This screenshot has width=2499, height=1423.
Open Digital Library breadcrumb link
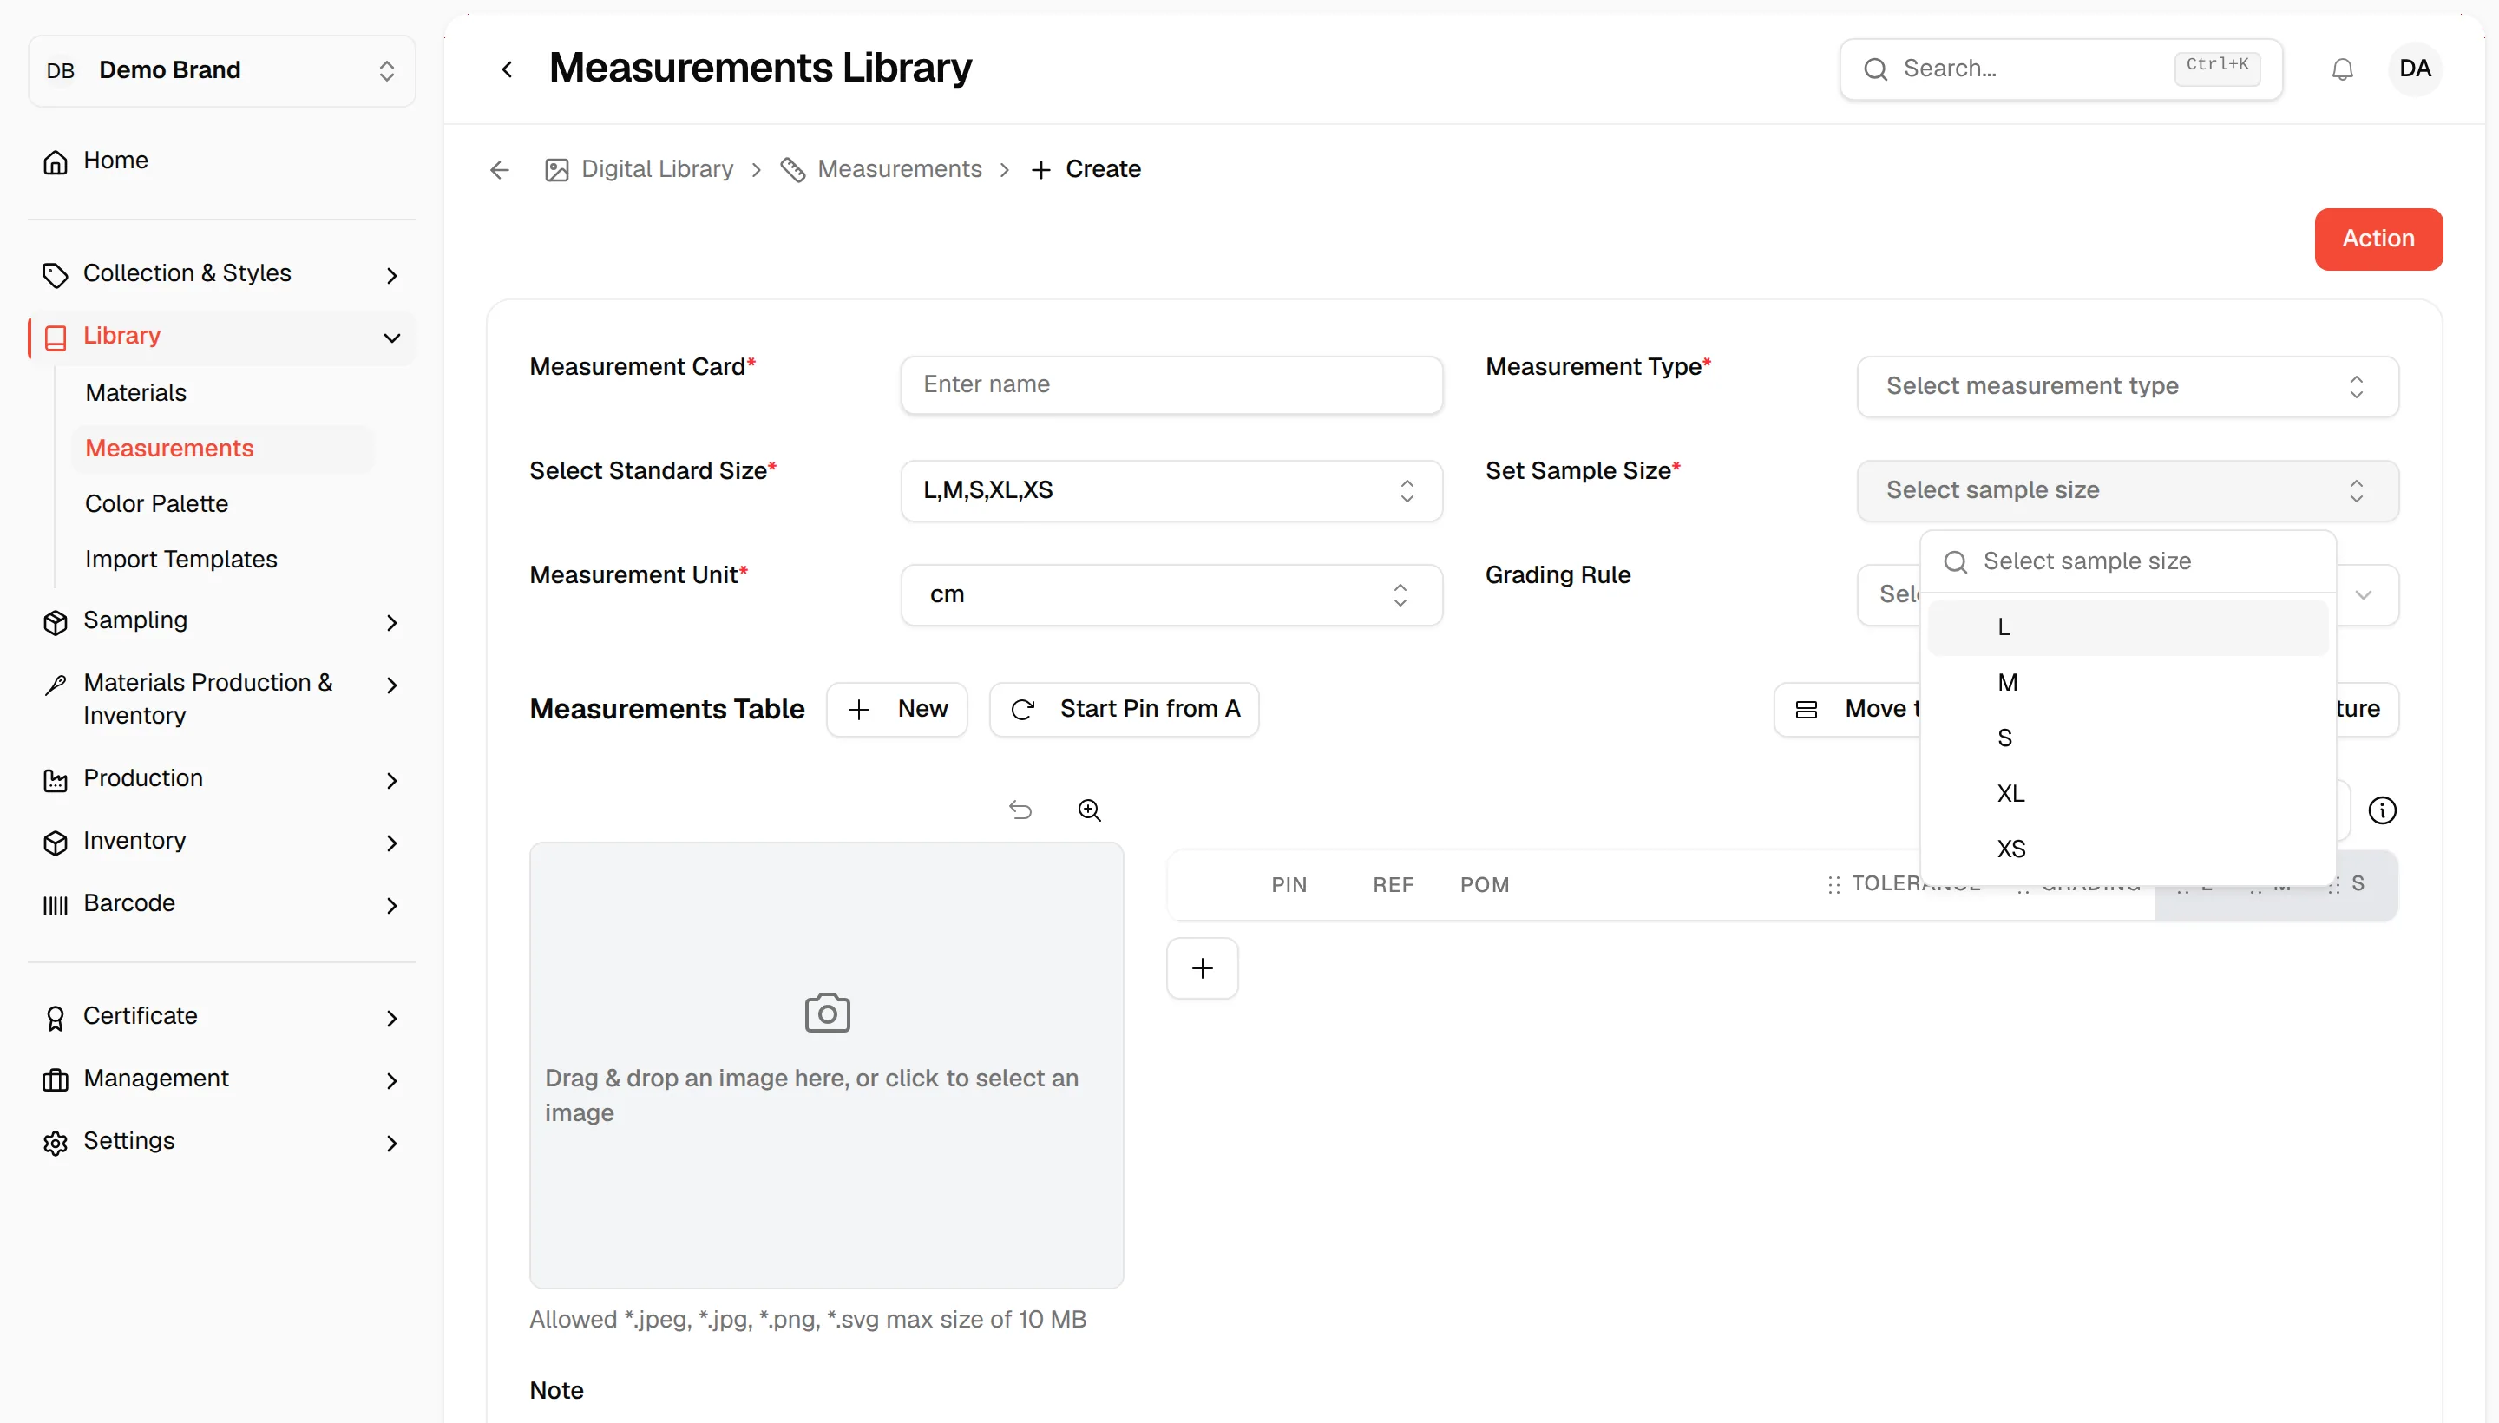tap(657, 170)
